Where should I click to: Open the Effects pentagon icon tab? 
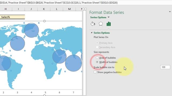coord(101,24)
